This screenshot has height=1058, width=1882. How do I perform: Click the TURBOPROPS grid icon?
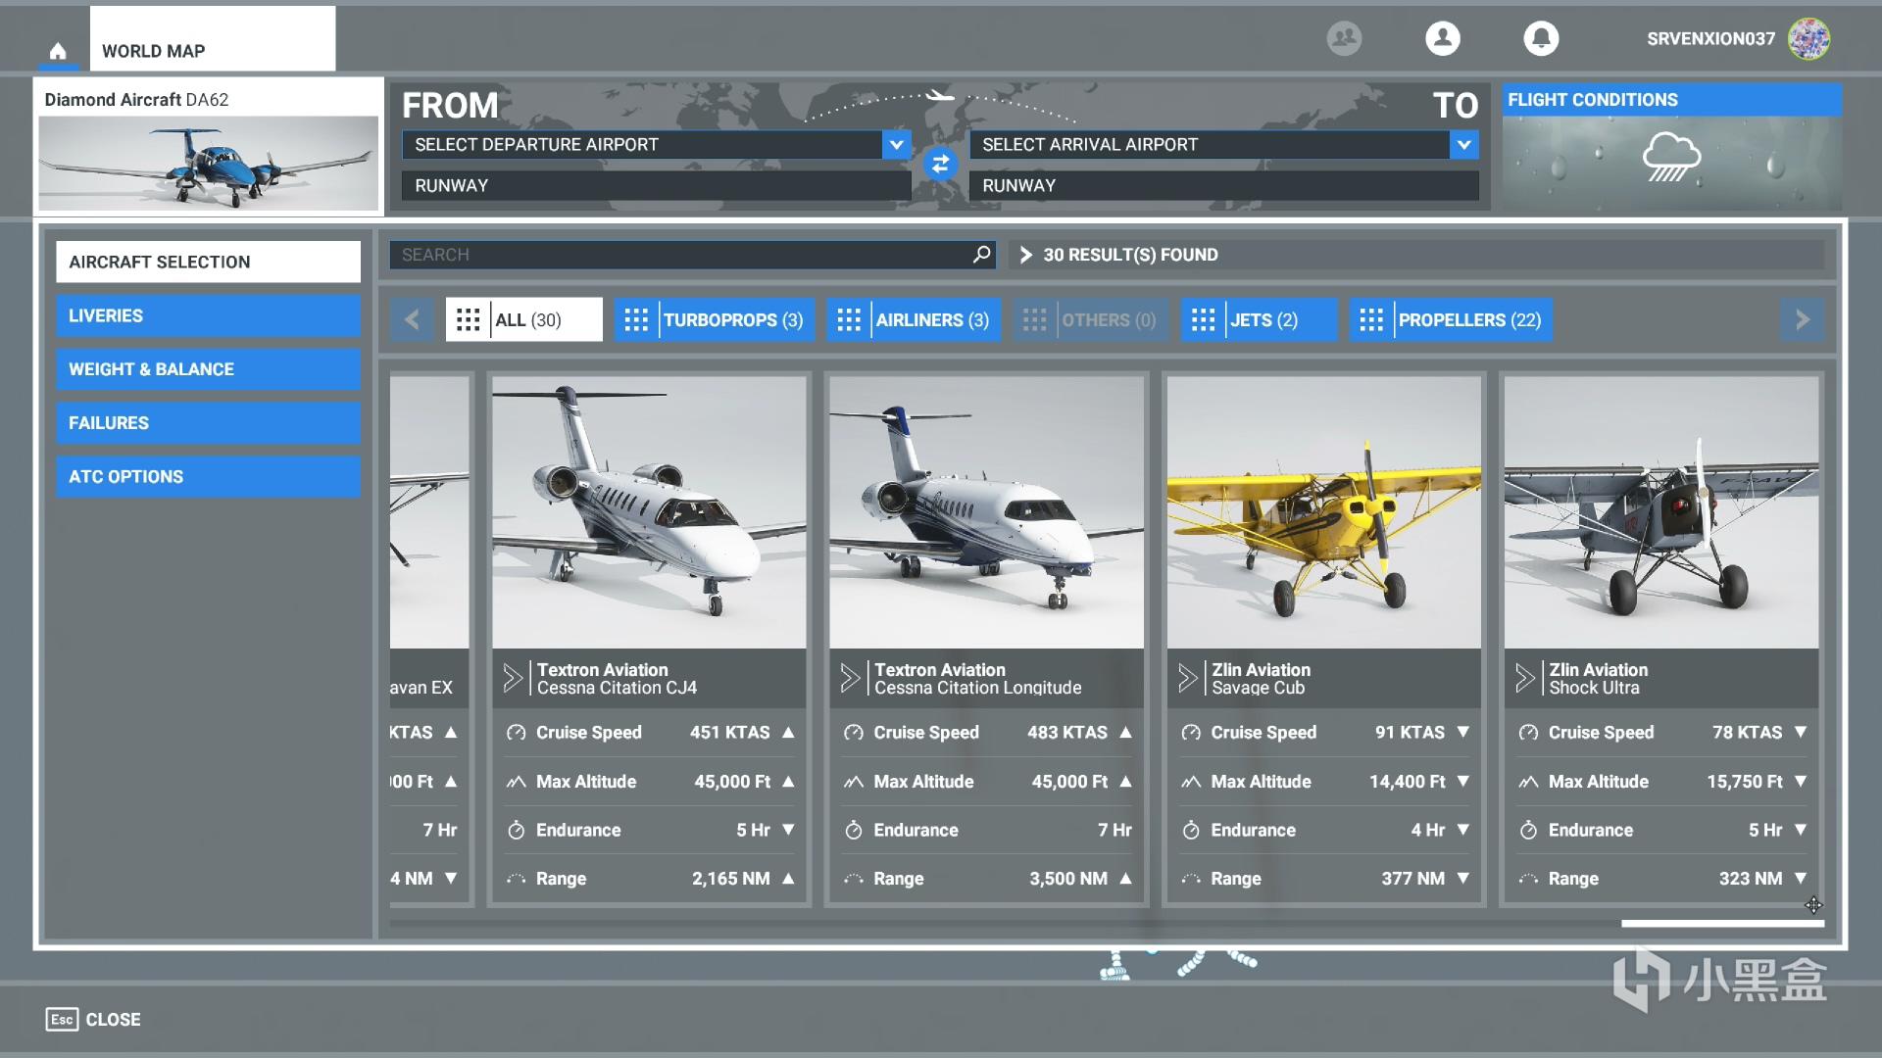coord(636,319)
